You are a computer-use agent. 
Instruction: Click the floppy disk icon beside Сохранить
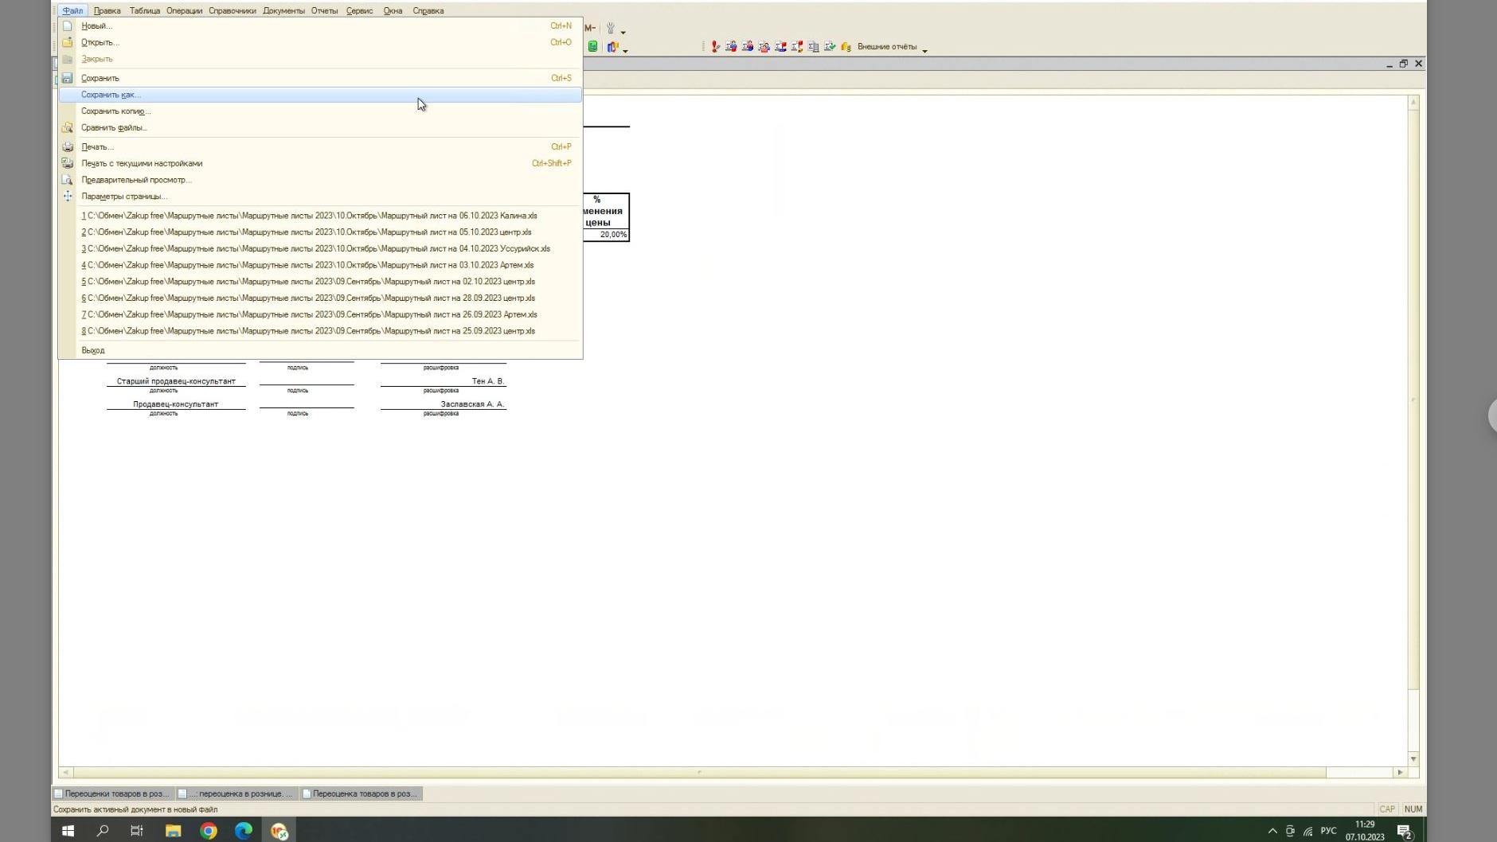(x=68, y=78)
